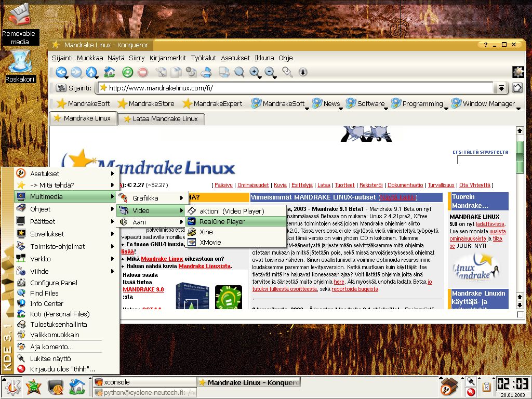This screenshot has width=532, height=399.
Task: Click the Klipper clipboard tray icon
Action: (x=487, y=387)
